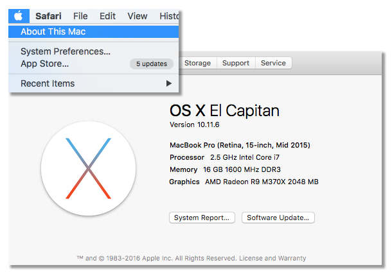
Task: Open the Safari menu
Action: [48, 16]
